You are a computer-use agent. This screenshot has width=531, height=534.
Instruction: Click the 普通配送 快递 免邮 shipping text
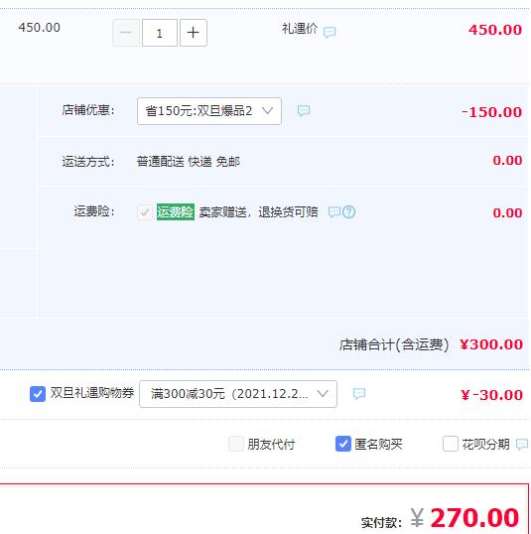(189, 162)
